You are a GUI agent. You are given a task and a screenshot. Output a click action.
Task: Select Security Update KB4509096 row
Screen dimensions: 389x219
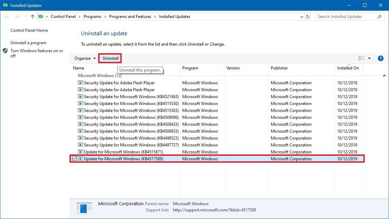(x=217, y=117)
